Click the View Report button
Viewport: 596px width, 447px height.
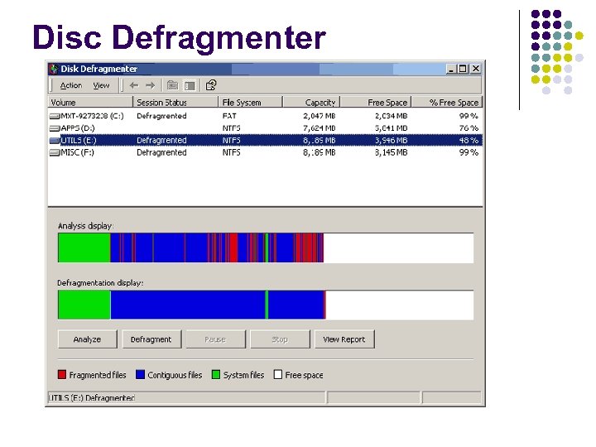pos(344,339)
